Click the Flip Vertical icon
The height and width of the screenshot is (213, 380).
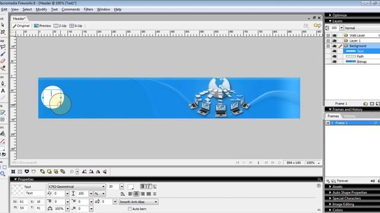click(104, 172)
